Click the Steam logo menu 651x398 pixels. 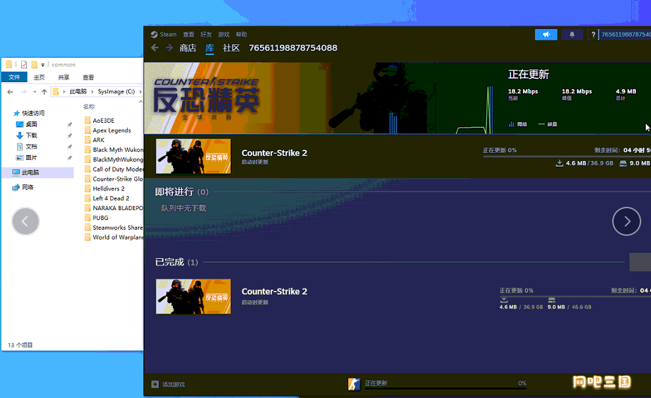163,34
